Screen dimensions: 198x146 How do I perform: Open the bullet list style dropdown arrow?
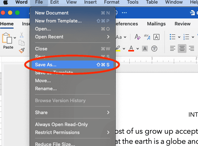(x=179, y=37)
